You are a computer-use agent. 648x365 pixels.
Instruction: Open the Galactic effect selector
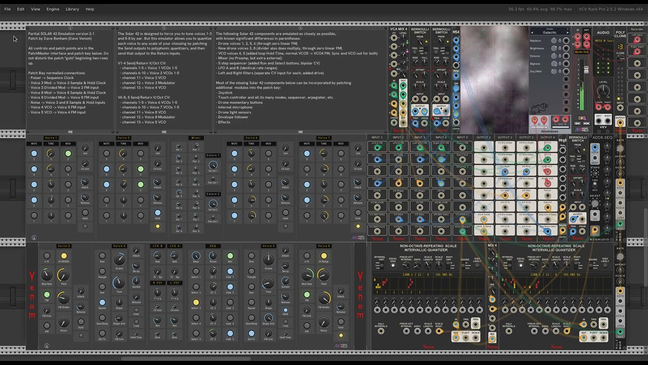[550, 32]
